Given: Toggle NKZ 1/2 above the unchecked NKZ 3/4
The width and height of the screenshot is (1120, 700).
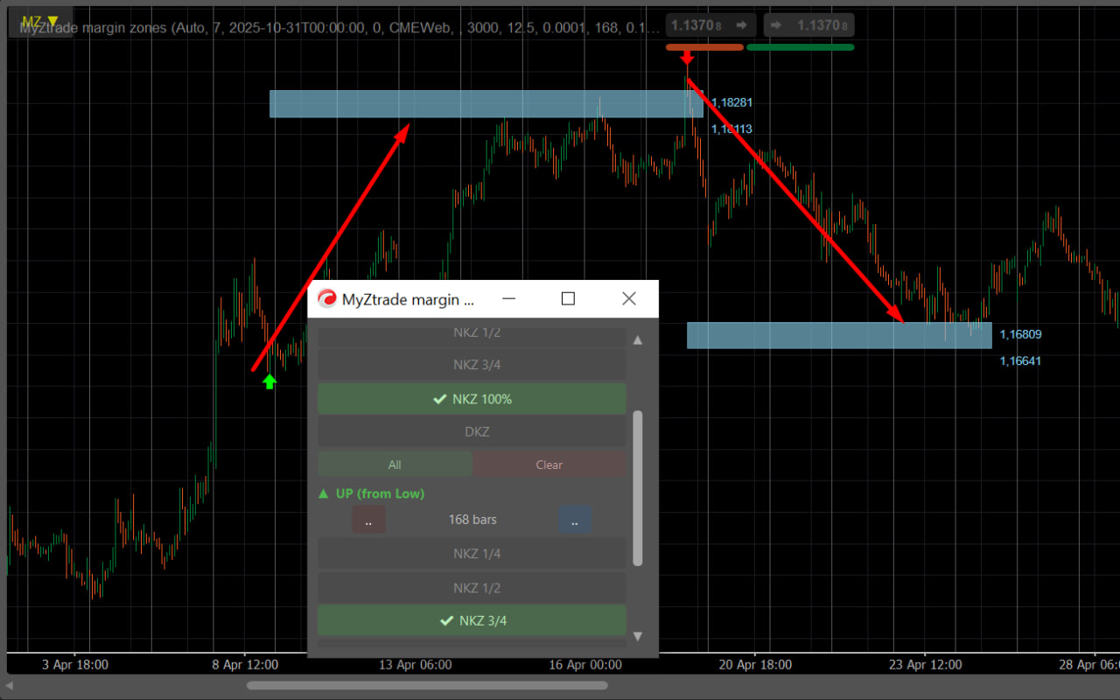Looking at the screenshot, I should tap(472, 332).
